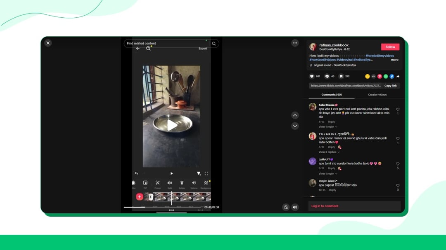Mute the video sound
The width and height of the screenshot is (446, 250).
click(295, 207)
